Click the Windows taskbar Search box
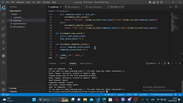This screenshot has width=183, height=103. [53, 100]
